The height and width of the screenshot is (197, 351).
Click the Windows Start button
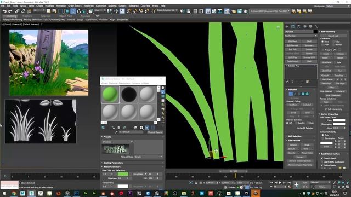(x=4, y=193)
